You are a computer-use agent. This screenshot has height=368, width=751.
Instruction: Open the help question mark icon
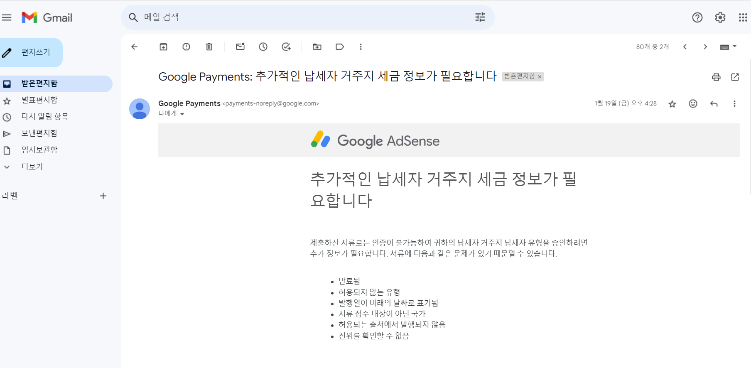[697, 17]
